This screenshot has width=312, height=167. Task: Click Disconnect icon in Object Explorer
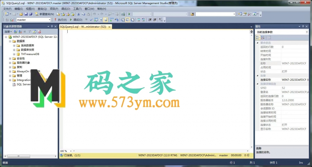20,32
